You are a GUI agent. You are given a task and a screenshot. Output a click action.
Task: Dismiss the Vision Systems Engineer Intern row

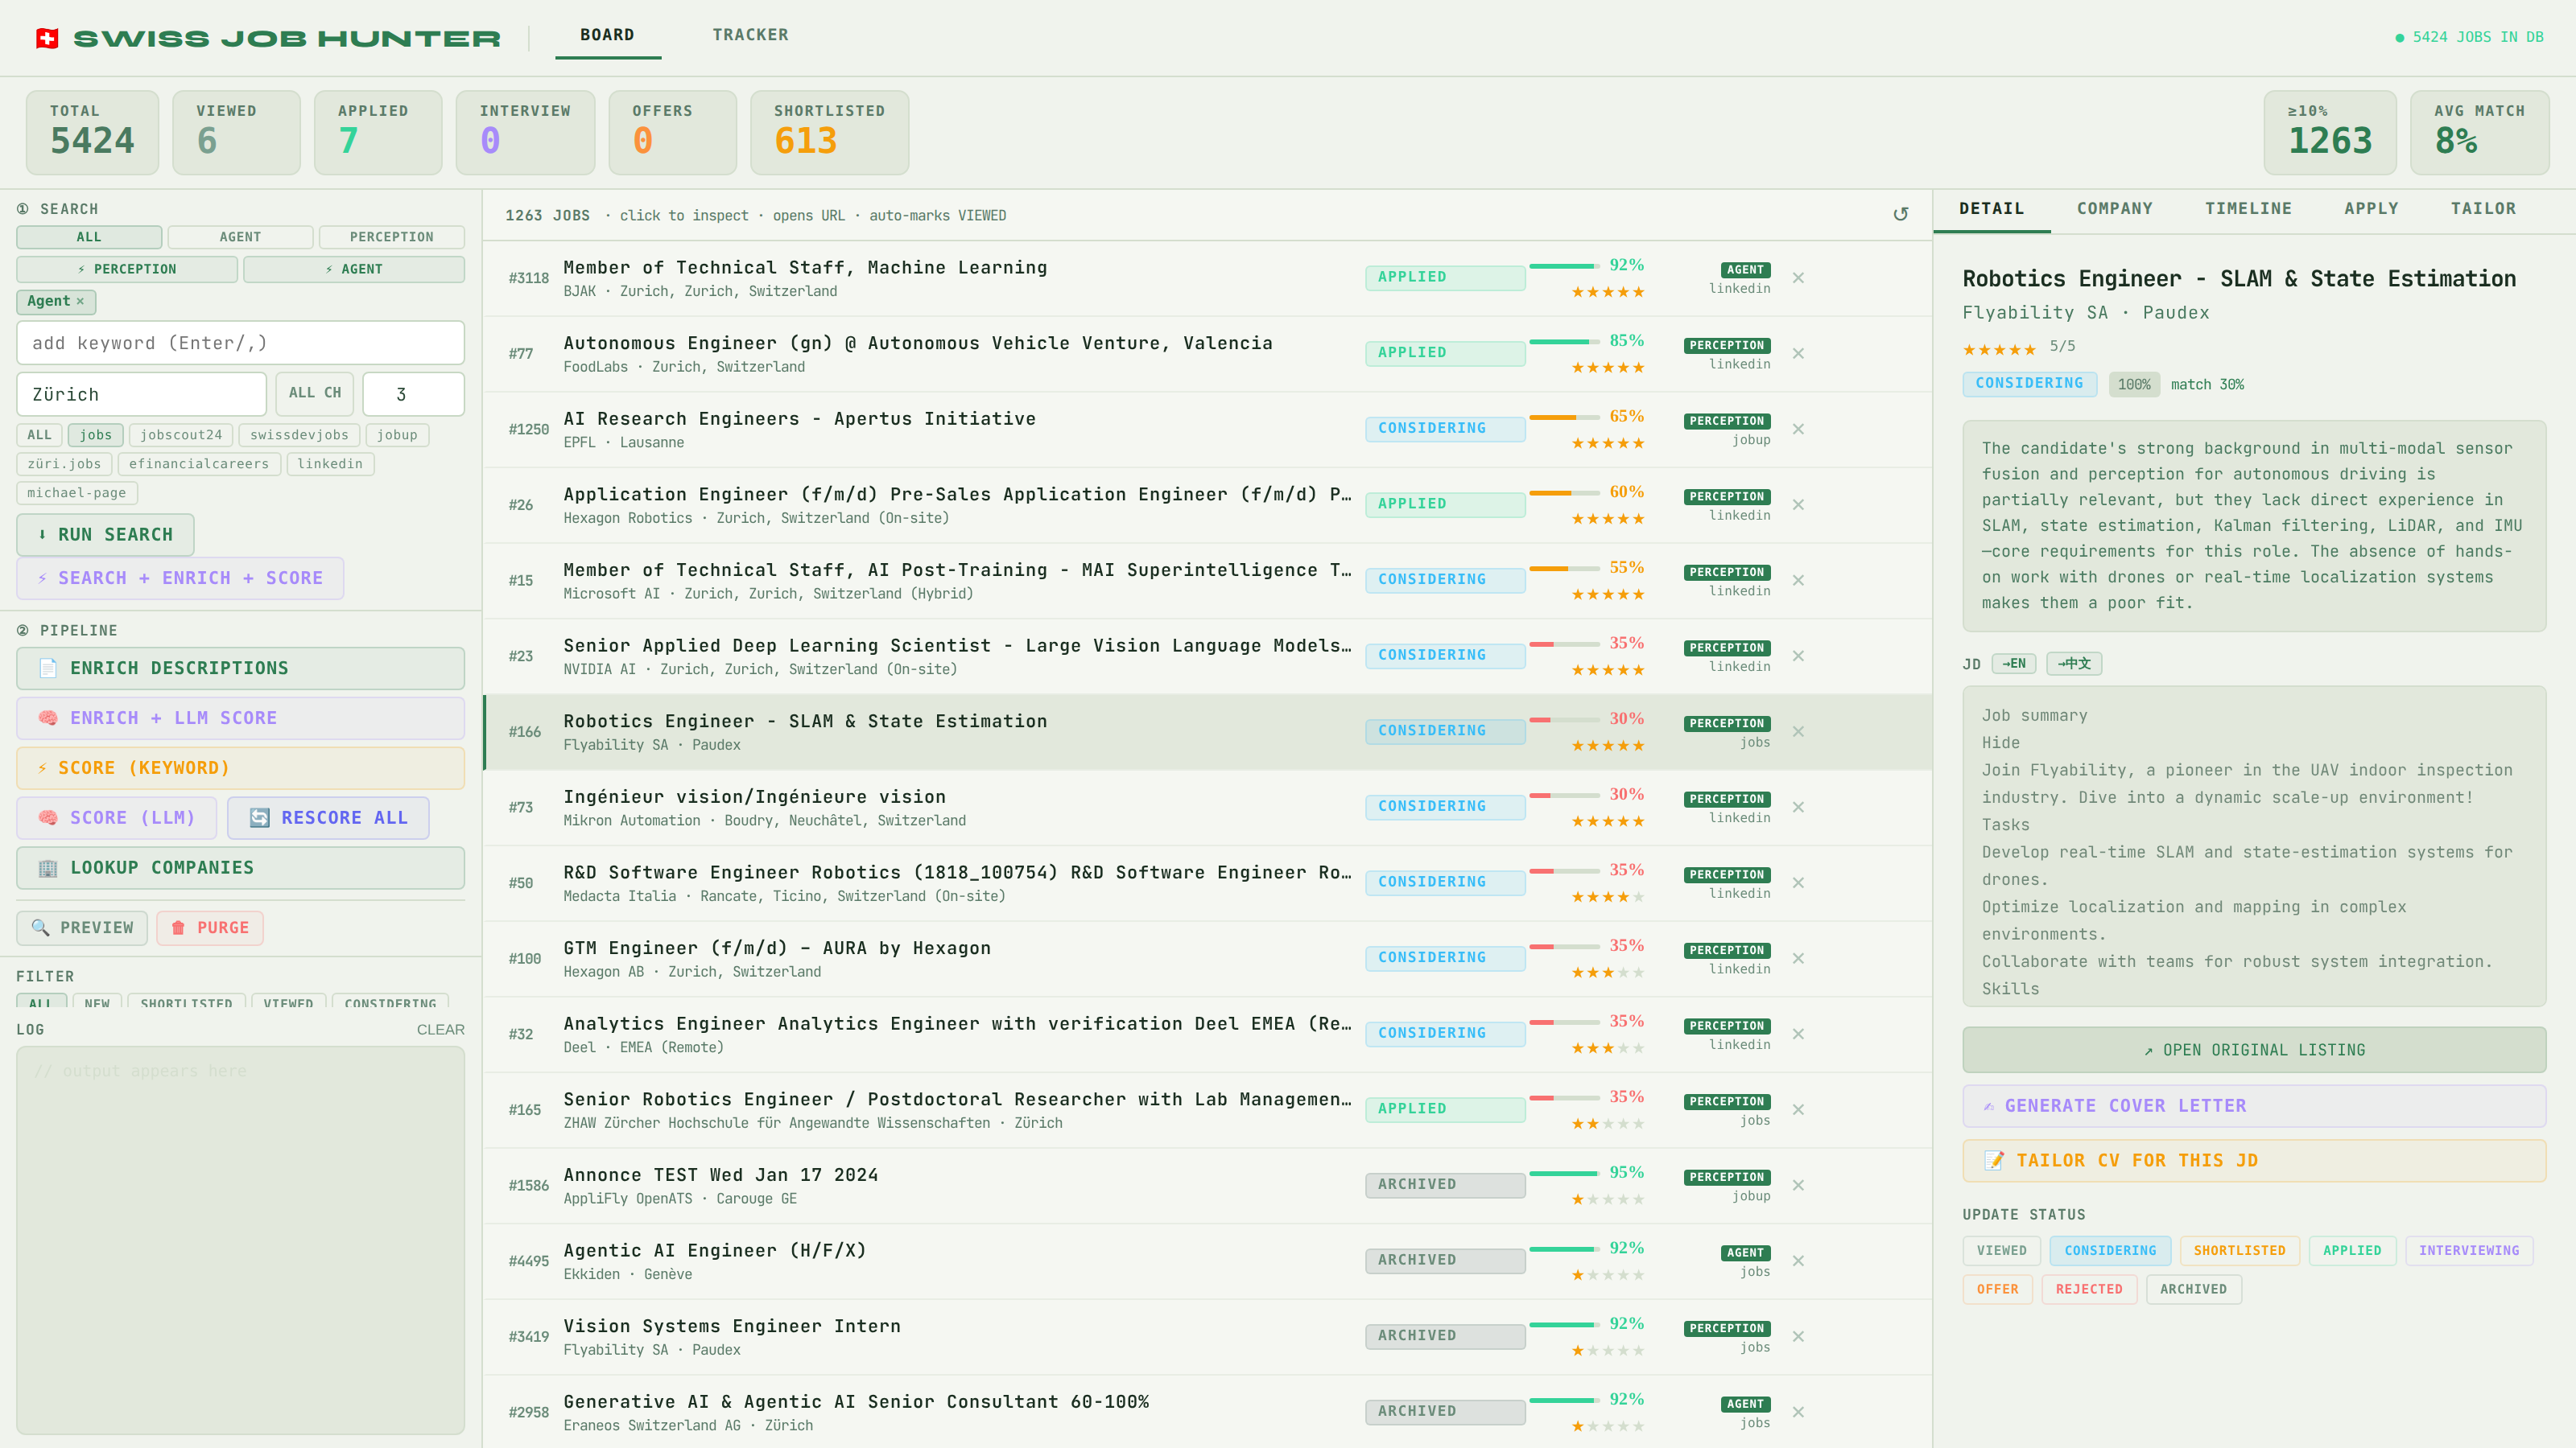tap(1798, 1337)
